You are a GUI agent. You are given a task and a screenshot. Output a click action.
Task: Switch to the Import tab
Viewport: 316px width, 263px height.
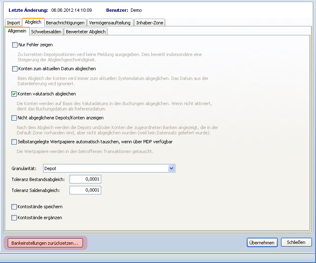tap(13, 23)
